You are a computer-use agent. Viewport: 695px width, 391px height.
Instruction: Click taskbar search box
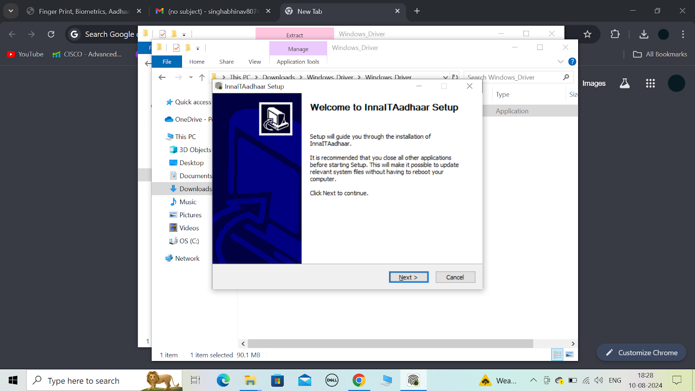(104, 381)
